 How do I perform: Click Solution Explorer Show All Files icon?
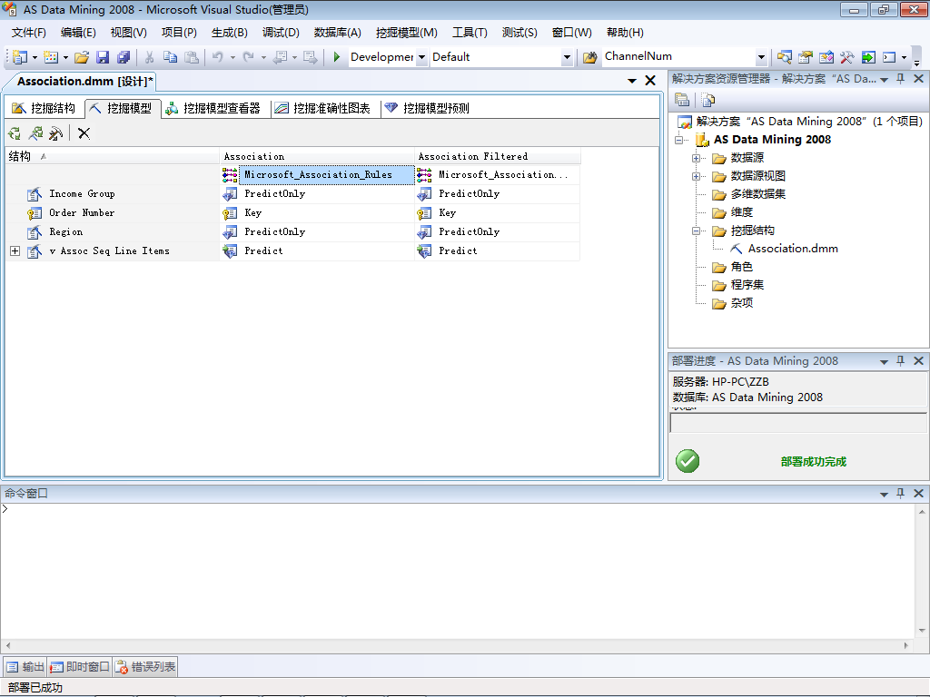click(x=707, y=100)
